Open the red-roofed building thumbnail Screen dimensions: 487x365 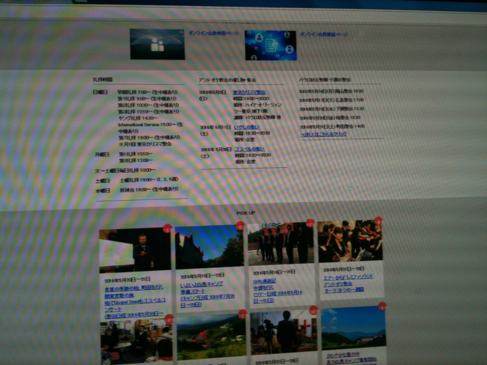tap(209, 246)
